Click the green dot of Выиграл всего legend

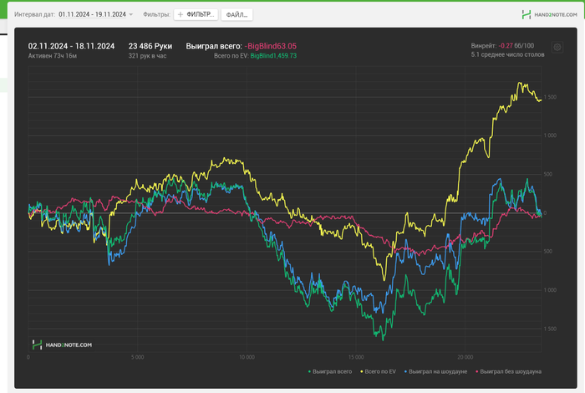(x=310, y=372)
